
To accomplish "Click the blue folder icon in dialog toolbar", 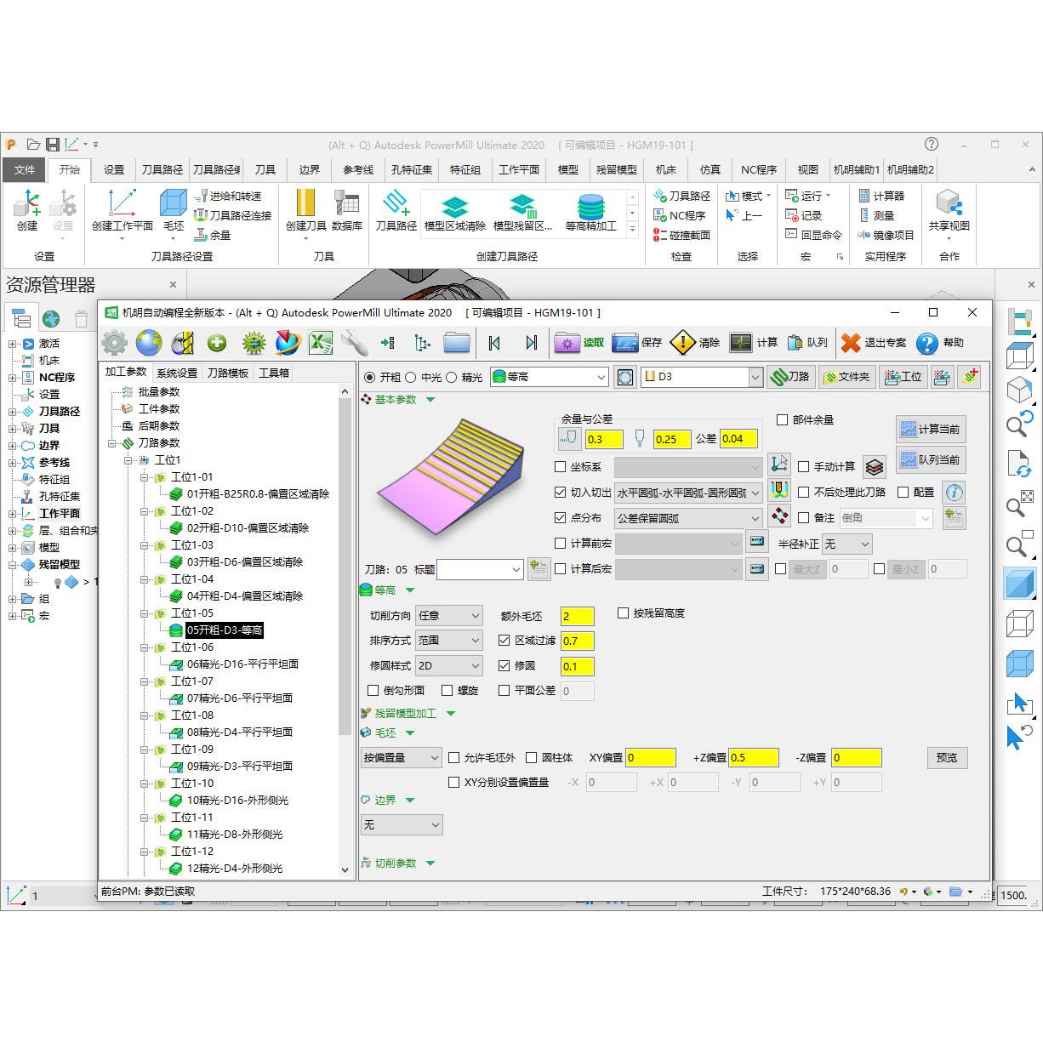I will [457, 343].
